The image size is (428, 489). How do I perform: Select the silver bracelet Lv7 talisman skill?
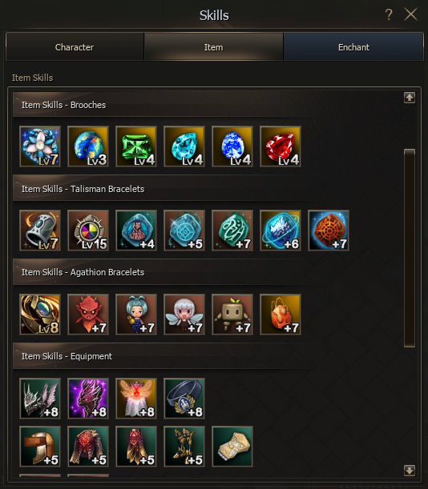[40, 230]
